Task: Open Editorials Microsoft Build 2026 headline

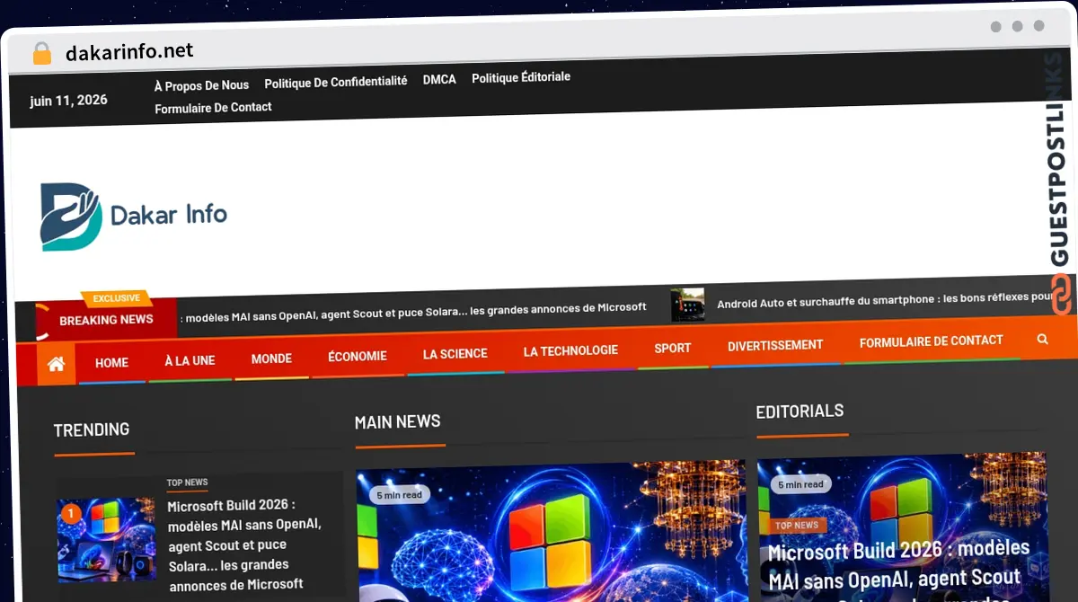Action: click(x=898, y=571)
